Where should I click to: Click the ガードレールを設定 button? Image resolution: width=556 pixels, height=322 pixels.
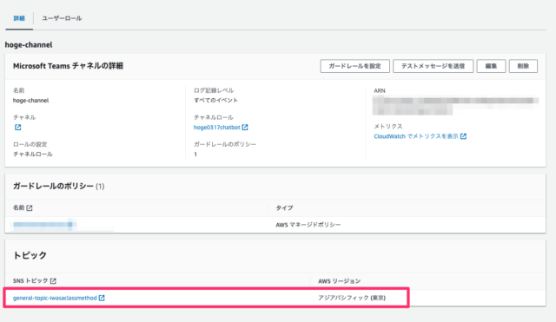tap(355, 66)
